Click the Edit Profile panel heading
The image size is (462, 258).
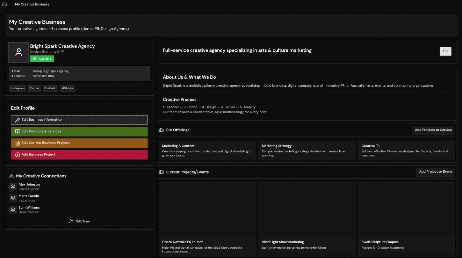coord(23,108)
